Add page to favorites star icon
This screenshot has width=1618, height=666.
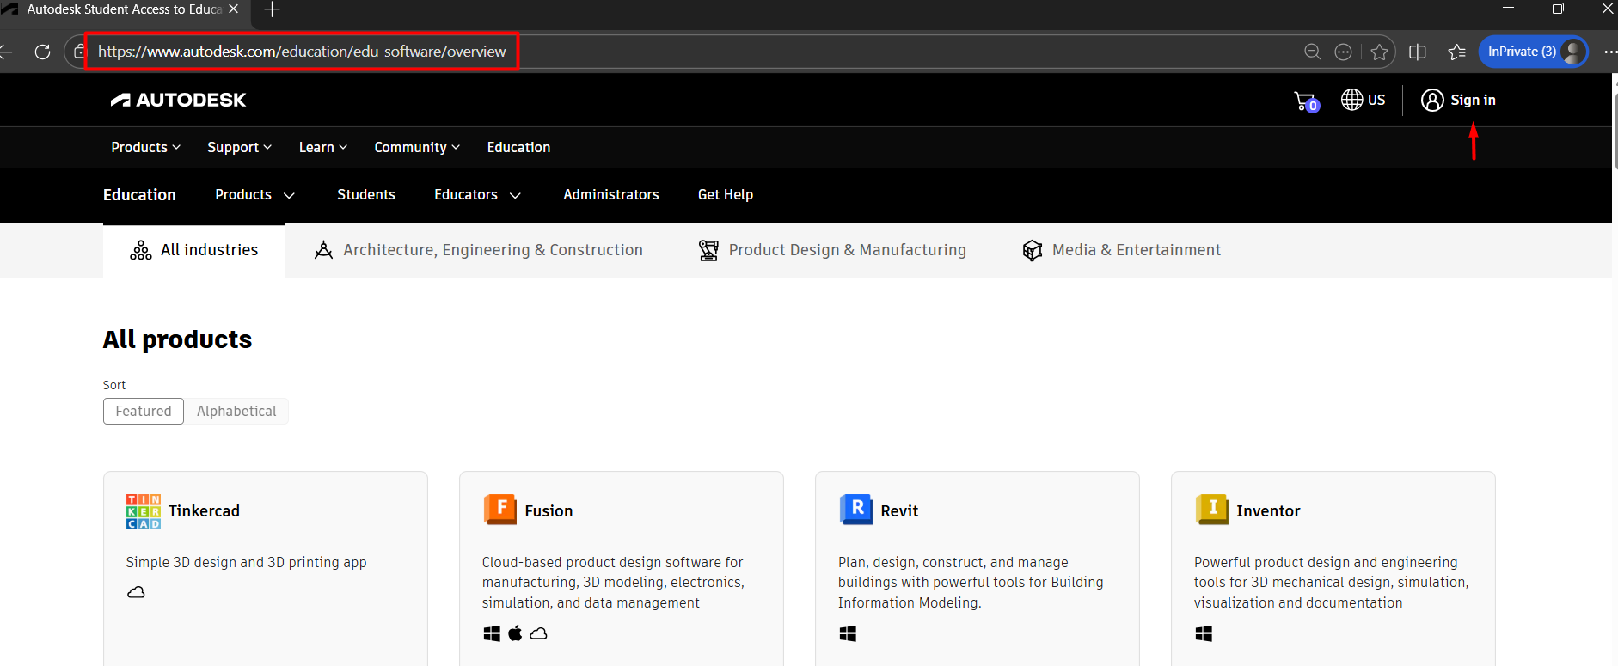tap(1379, 52)
